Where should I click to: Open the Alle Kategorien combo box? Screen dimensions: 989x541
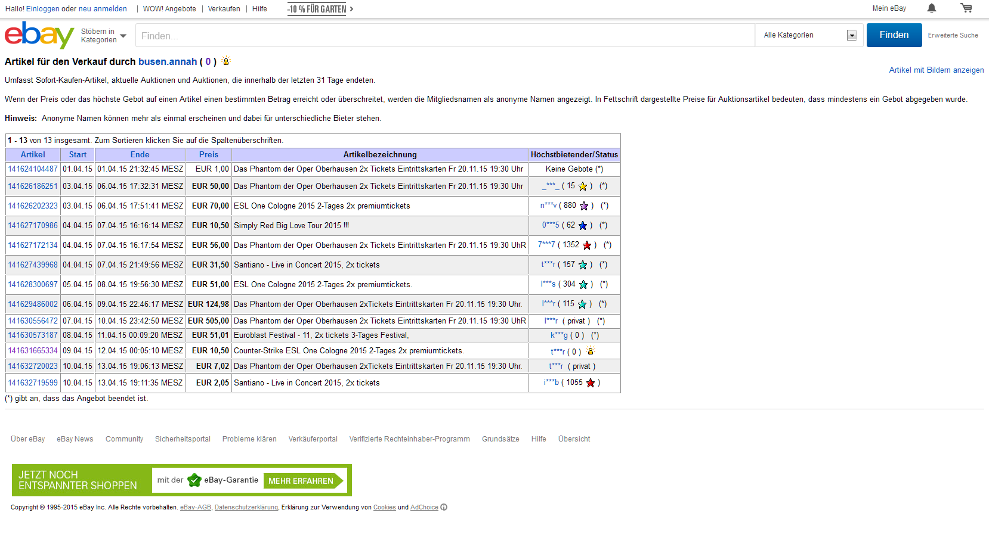[810, 35]
